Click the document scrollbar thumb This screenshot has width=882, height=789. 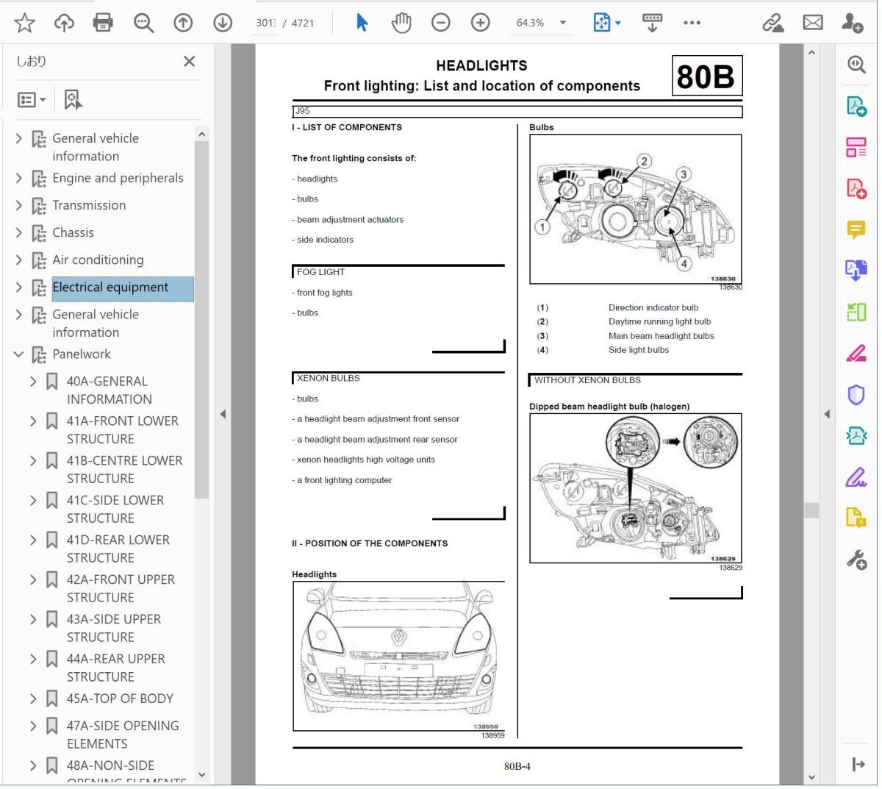(811, 510)
